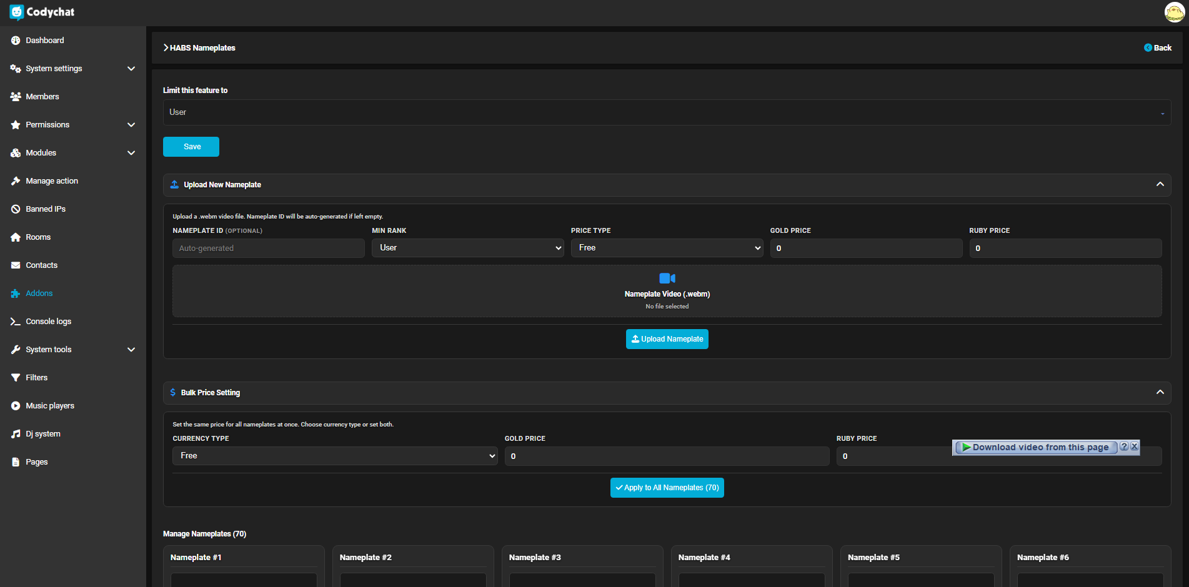The width and height of the screenshot is (1189, 587).
Task: Click the Banned IPs icon
Action: tap(16, 209)
